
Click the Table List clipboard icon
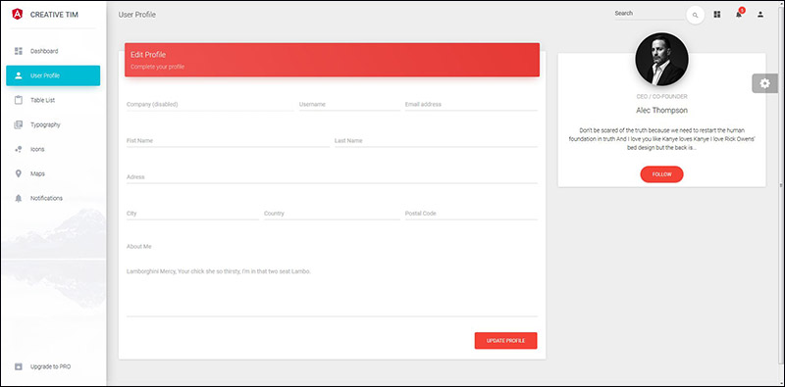[x=19, y=100]
